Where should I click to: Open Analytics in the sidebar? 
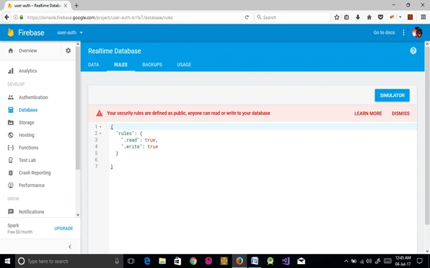[28, 70]
